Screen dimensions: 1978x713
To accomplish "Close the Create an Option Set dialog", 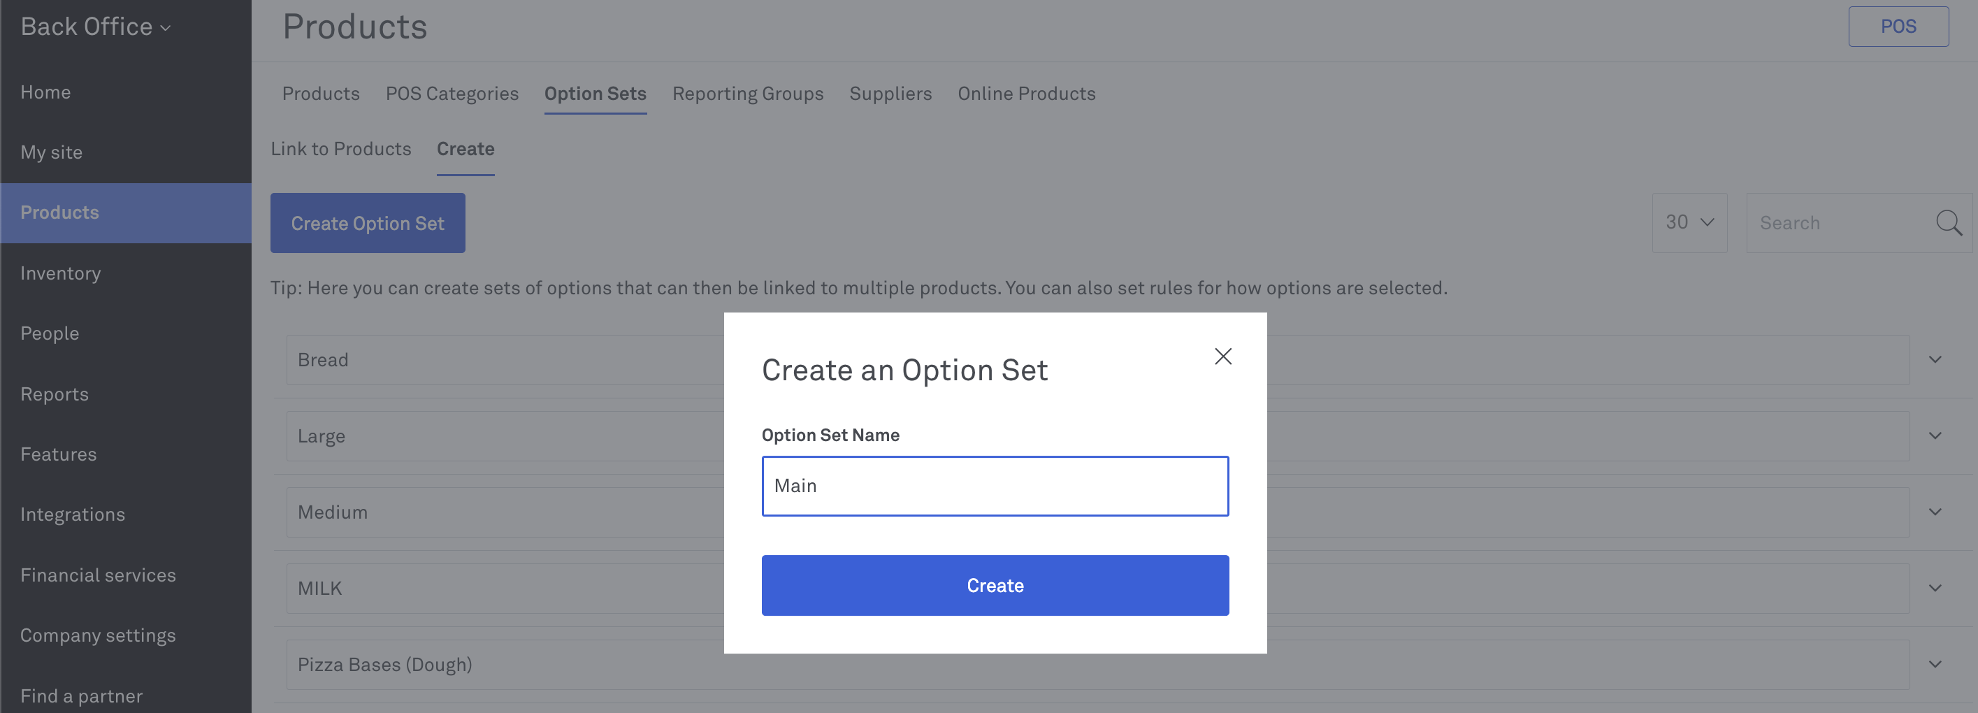I will click(1222, 356).
